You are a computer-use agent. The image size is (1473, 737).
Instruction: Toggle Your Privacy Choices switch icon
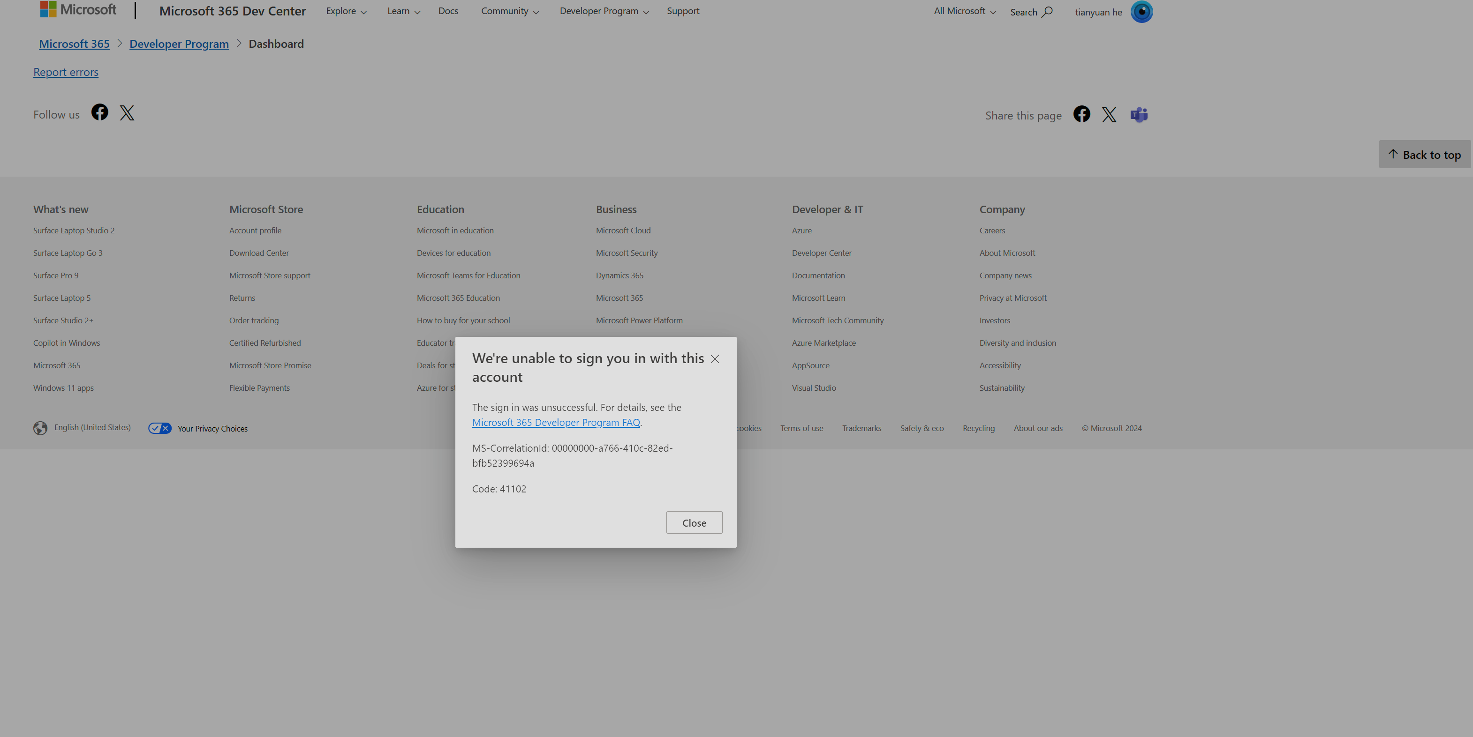pyautogui.click(x=159, y=428)
